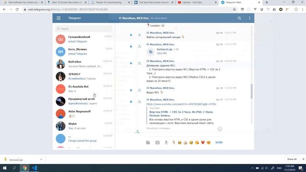Switch to the Upload - YouTube tab
This screenshot has height=172, width=306.
[x=197, y=2]
